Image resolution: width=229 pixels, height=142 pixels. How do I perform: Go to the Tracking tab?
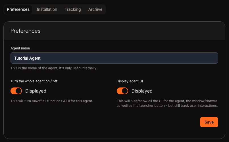[x=73, y=9]
